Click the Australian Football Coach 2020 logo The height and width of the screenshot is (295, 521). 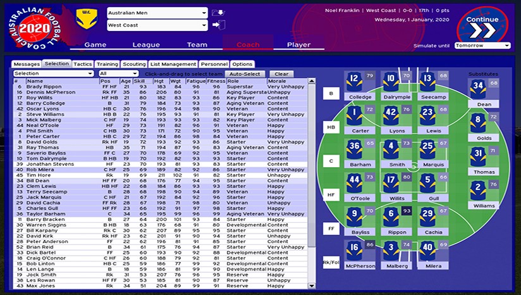(35, 28)
